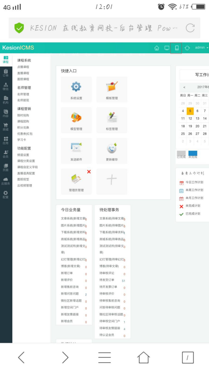Select 云视频管理 in the sidebar menu
The image size is (209, 372).
point(25,186)
